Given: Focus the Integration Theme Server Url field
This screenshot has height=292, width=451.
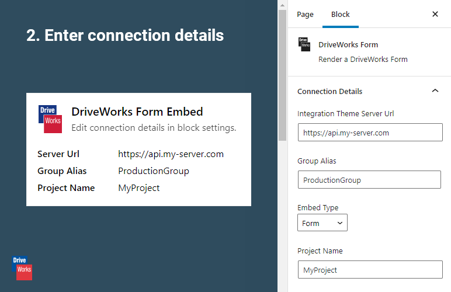Looking at the screenshot, I should point(370,133).
